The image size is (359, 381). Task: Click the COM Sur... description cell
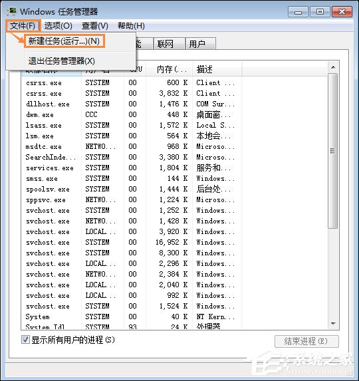[x=215, y=104]
